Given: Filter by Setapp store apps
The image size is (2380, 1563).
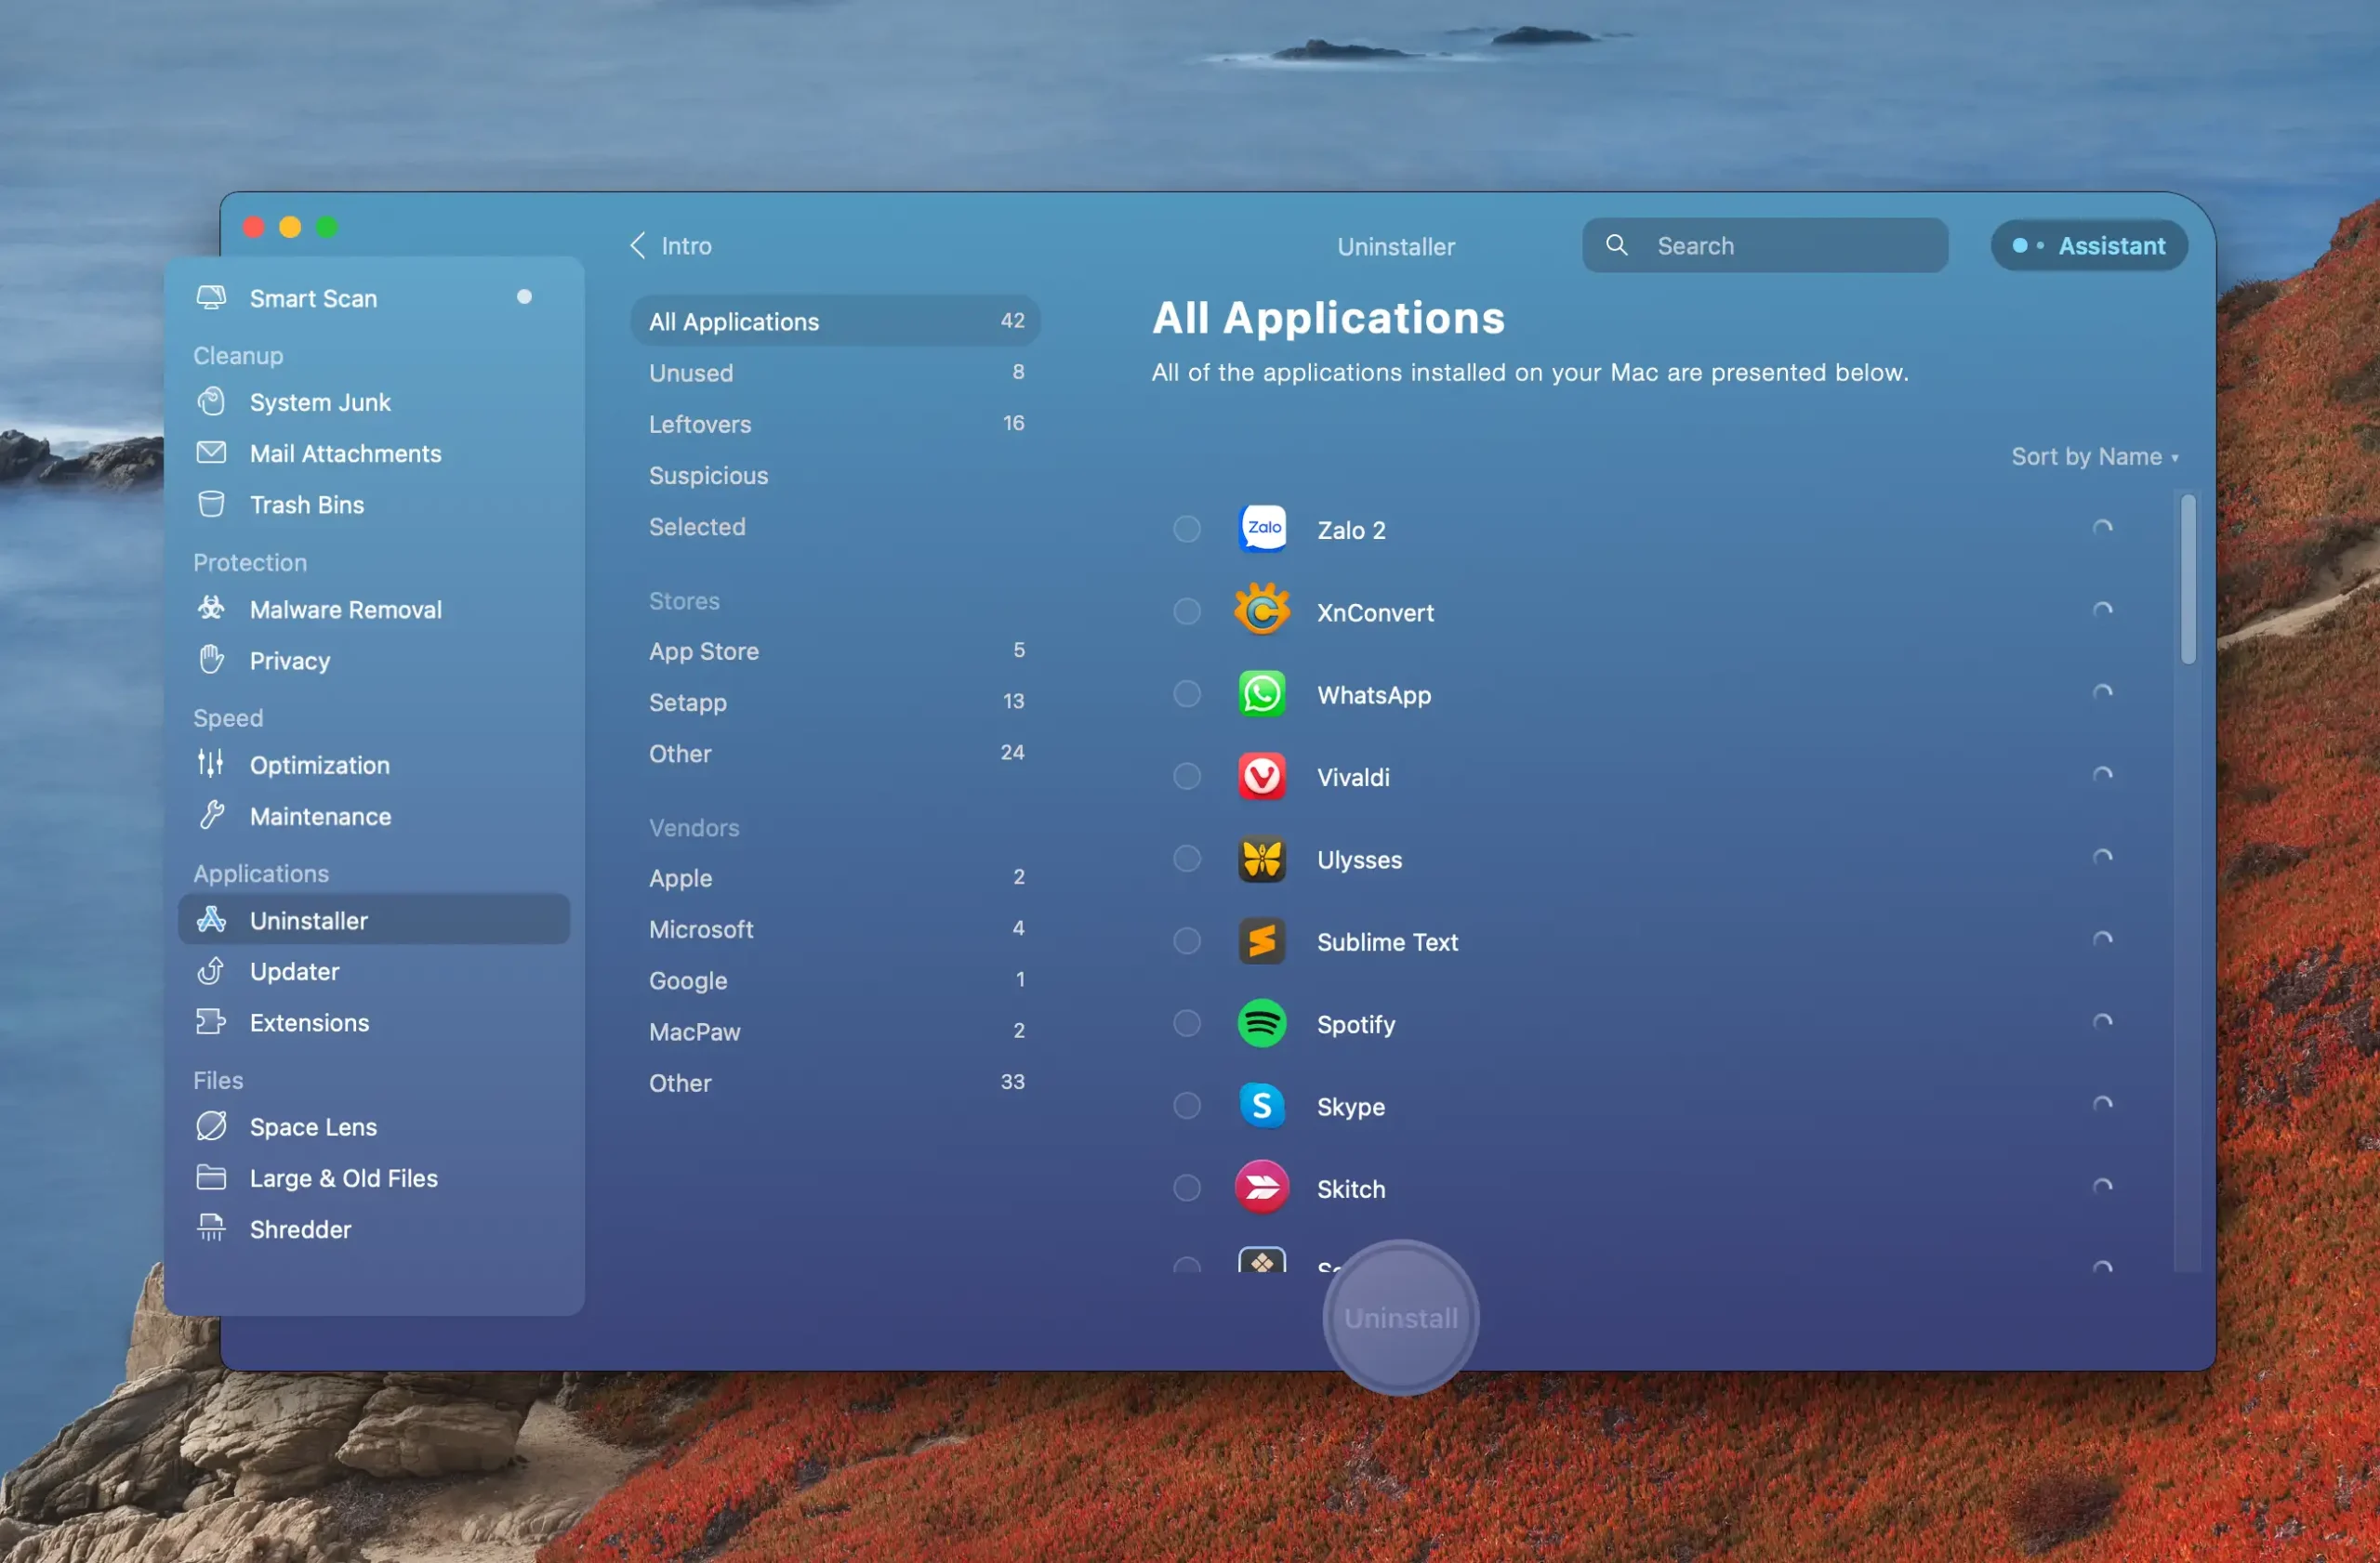Looking at the screenshot, I should (836, 702).
